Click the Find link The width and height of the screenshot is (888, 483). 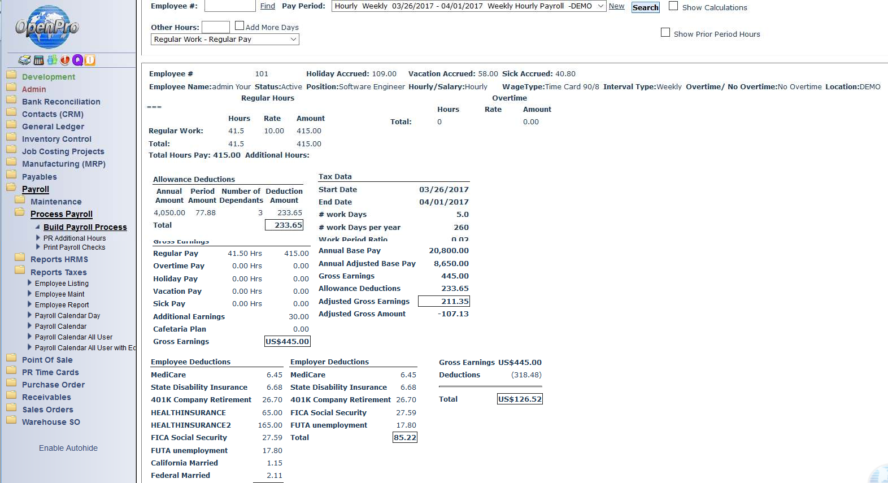point(267,6)
